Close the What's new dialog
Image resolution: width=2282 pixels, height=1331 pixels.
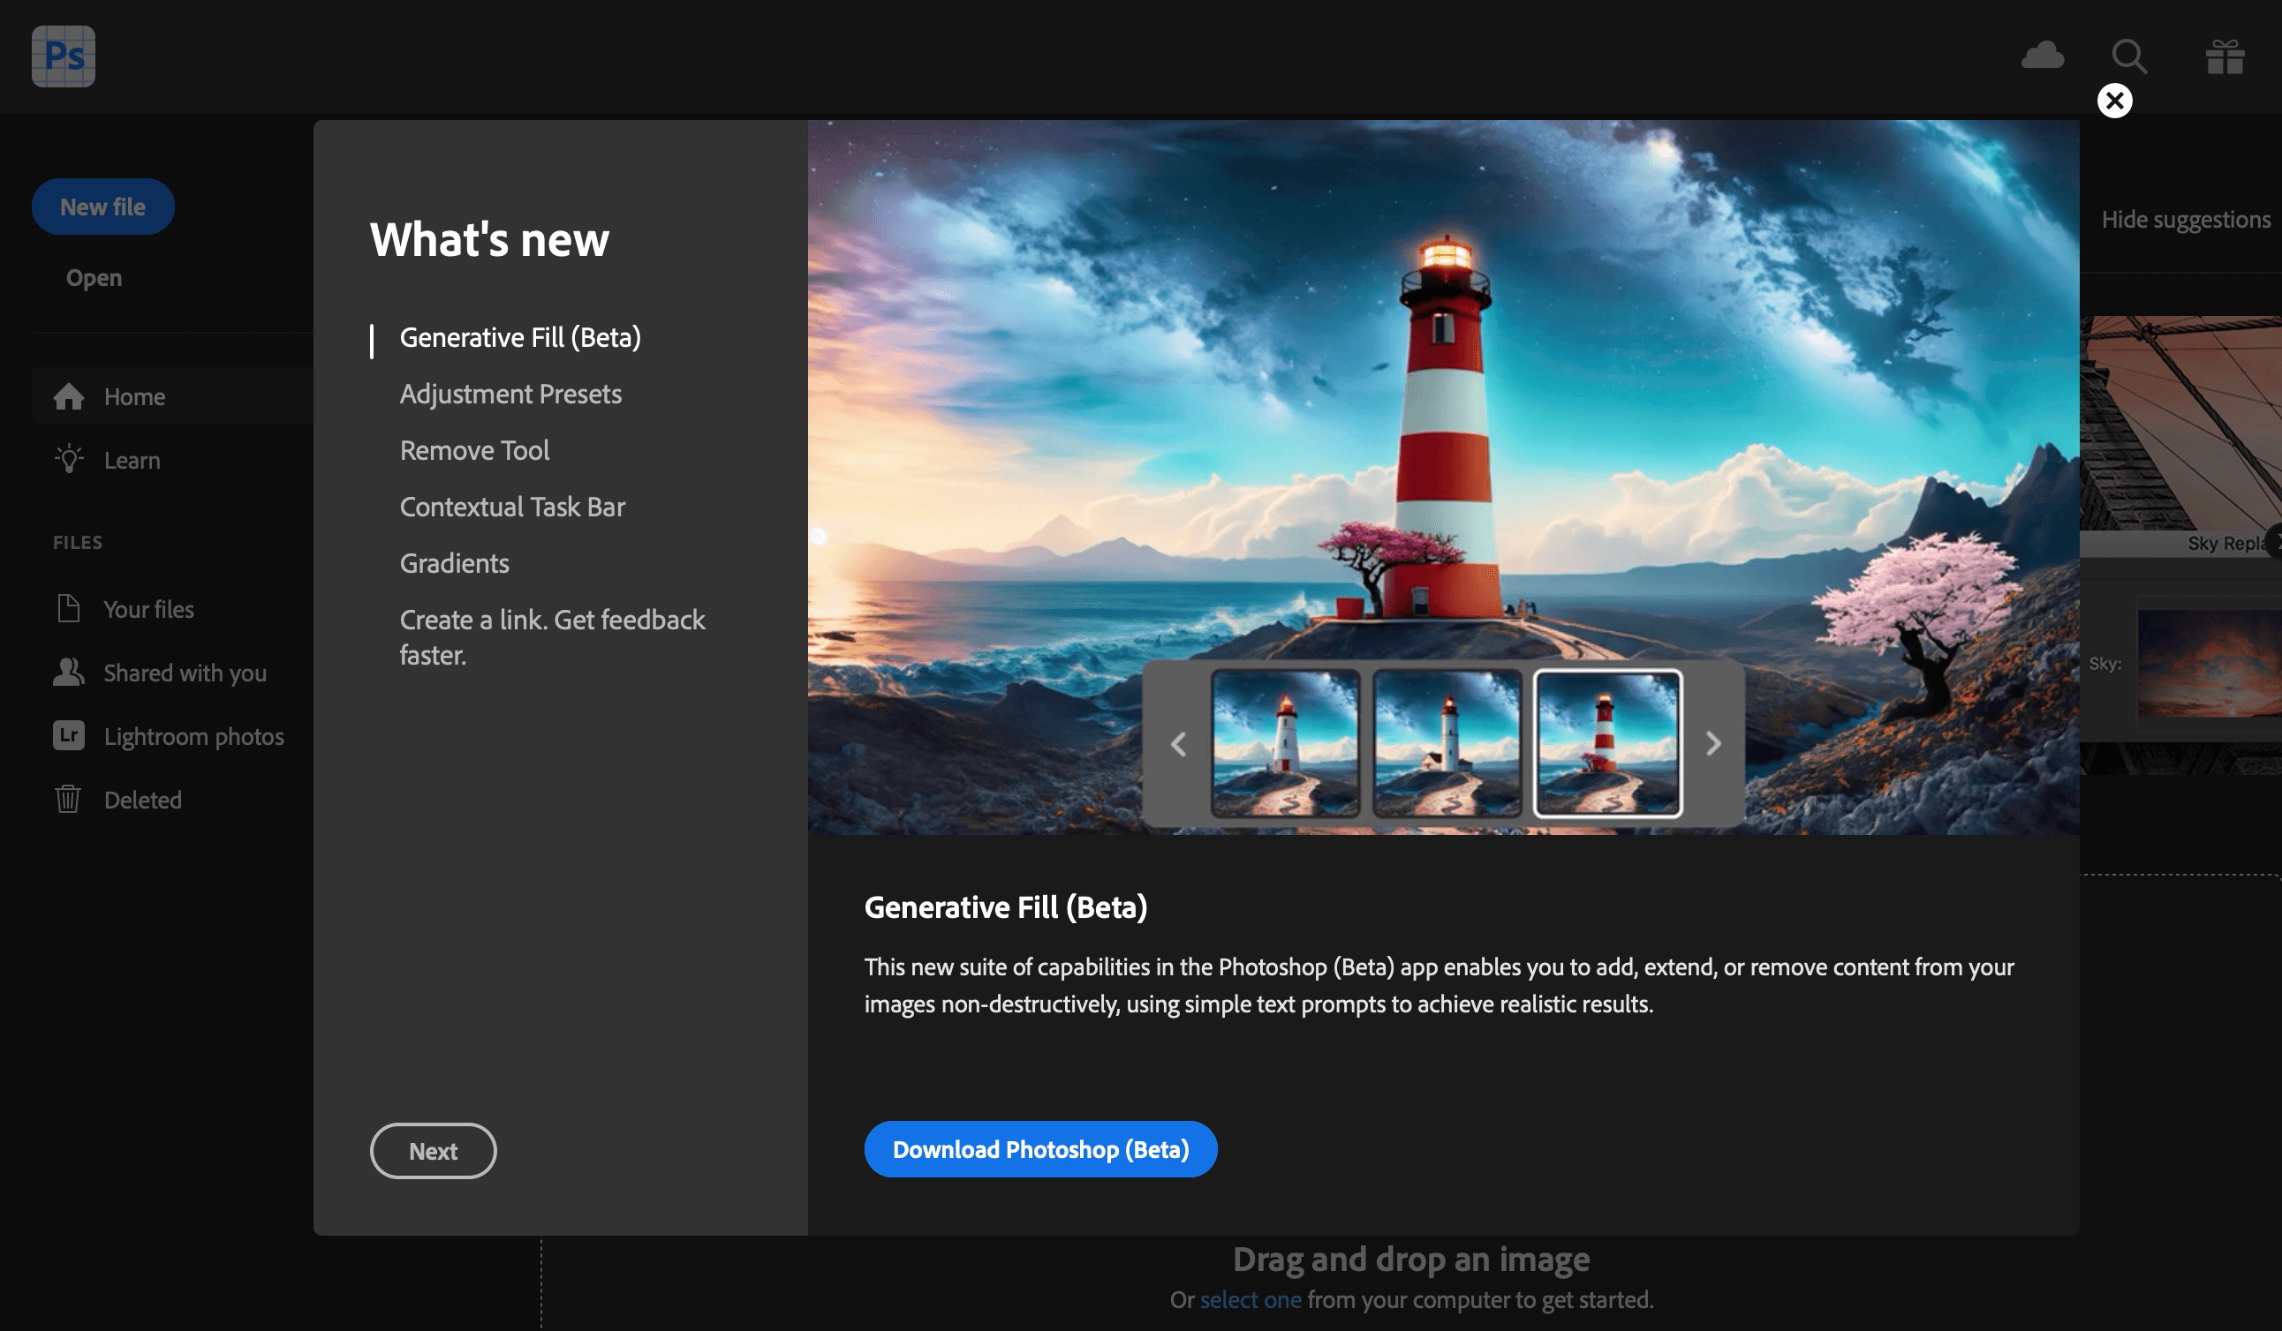click(2114, 101)
